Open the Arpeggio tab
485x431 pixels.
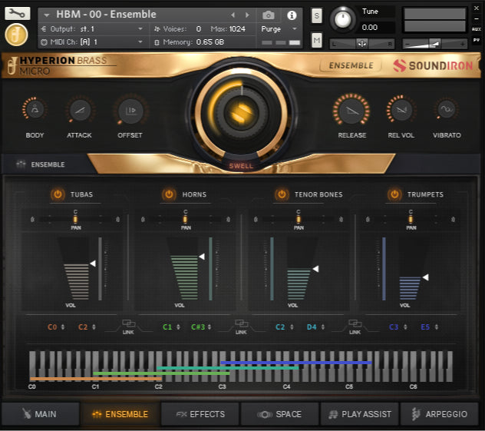pyautogui.click(x=439, y=414)
